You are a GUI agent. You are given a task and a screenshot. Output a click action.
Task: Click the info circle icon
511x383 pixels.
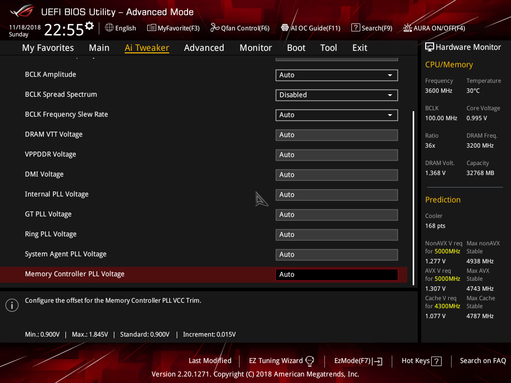pyautogui.click(x=12, y=305)
